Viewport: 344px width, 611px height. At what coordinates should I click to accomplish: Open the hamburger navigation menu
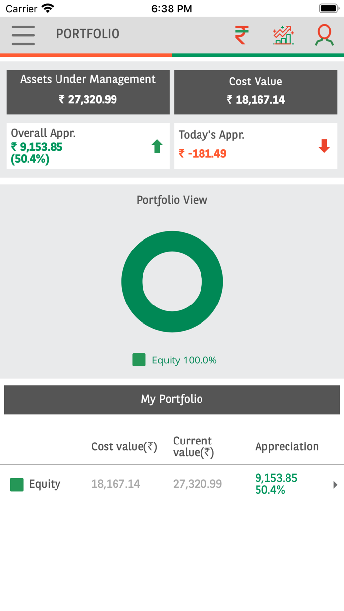pyautogui.click(x=23, y=34)
